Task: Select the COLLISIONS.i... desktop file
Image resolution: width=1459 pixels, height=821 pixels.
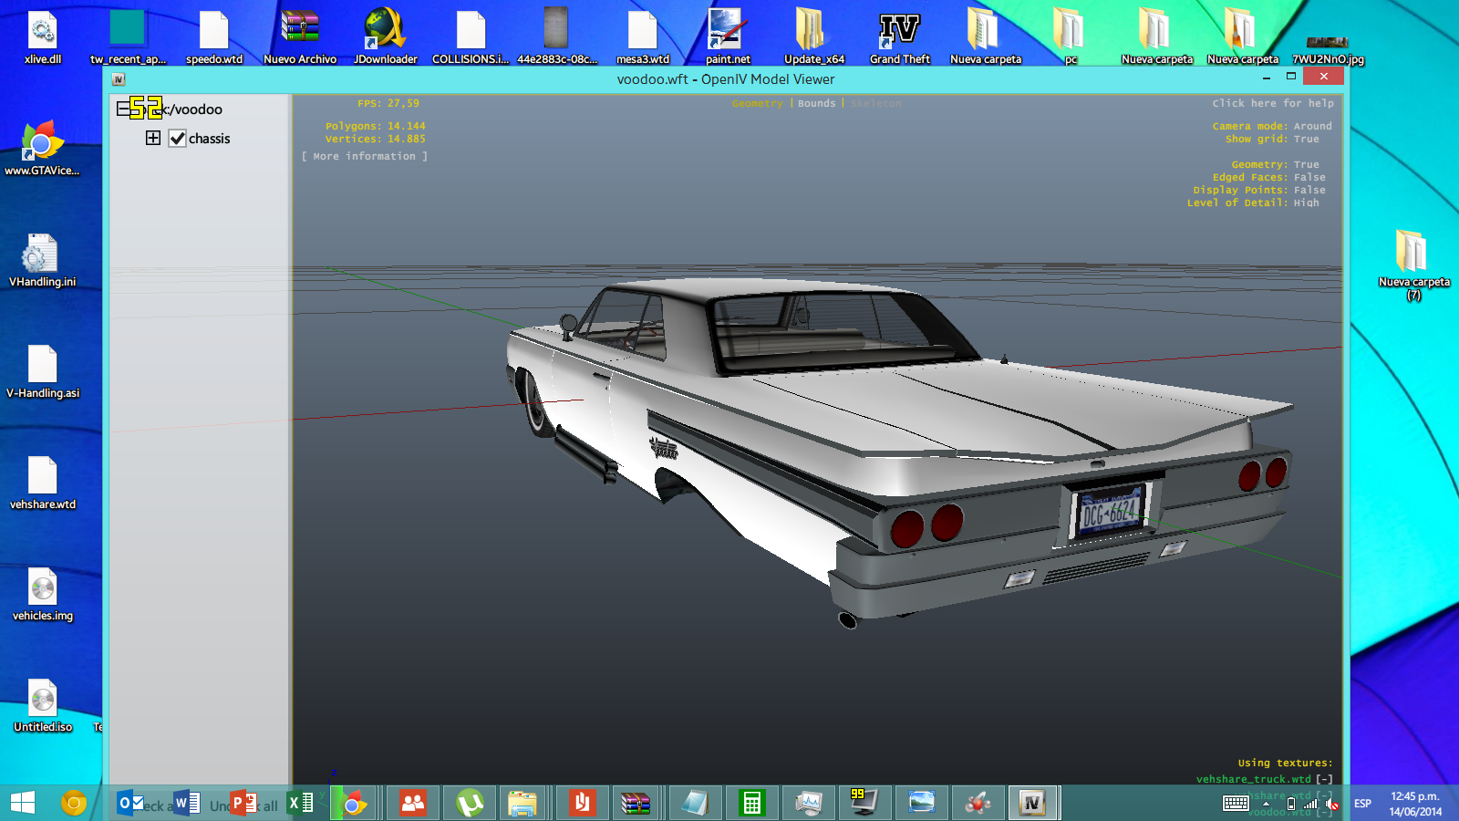Action: pos(471,38)
